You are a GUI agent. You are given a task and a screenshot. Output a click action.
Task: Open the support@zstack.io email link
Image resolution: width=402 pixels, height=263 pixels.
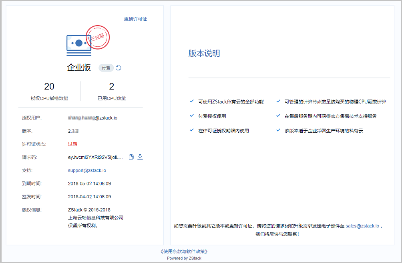tap(87, 170)
